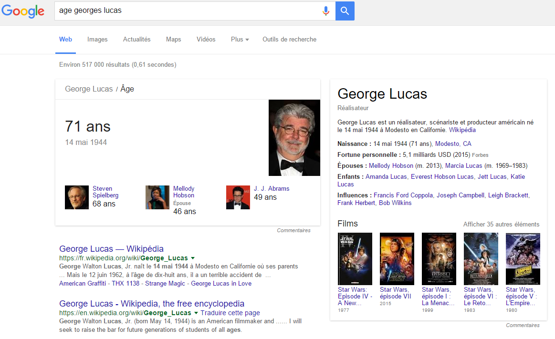Click 'Afficher 35 autres éléments'
This screenshot has height=339, width=555.
501,225
